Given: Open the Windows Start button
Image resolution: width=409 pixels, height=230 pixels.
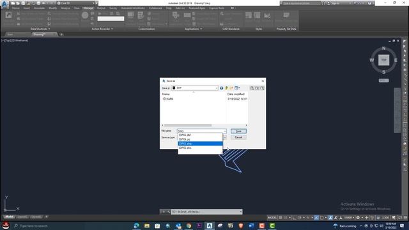Looking at the screenshot, I should click(x=5, y=226).
